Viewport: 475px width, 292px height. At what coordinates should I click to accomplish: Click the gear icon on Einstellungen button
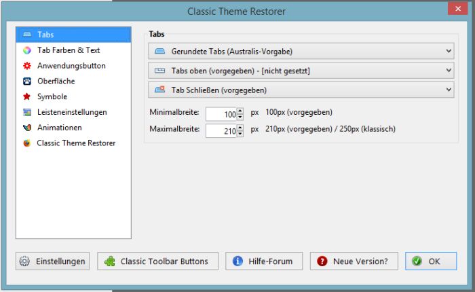click(24, 261)
